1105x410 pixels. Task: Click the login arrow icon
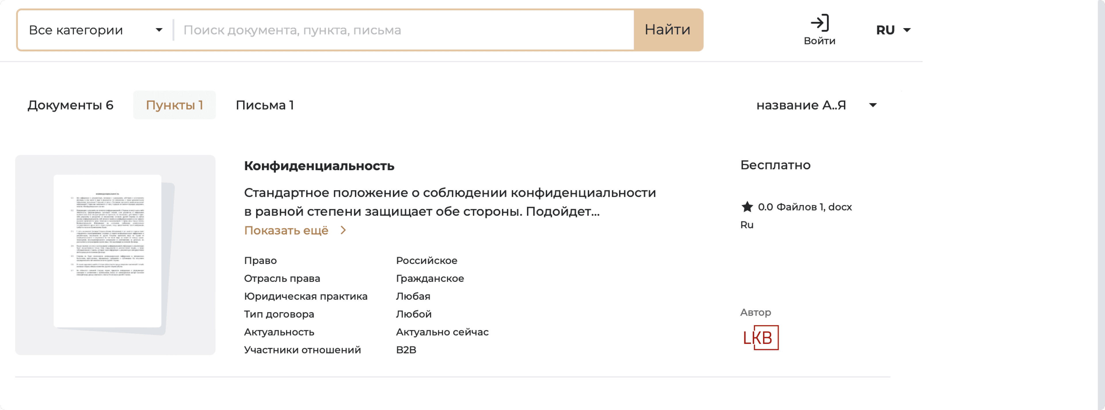point(819,23)
